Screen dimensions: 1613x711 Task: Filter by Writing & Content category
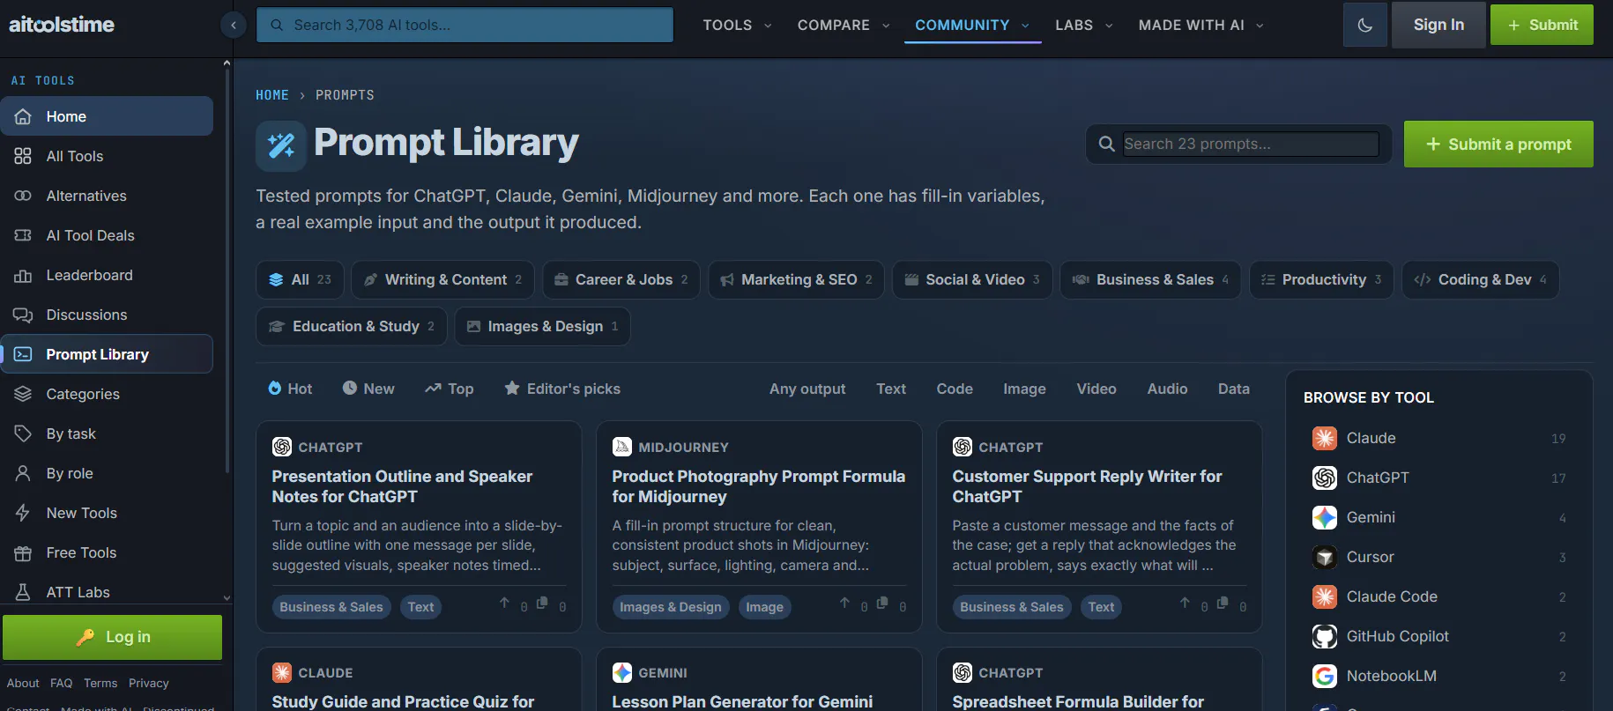click(443, 279)
